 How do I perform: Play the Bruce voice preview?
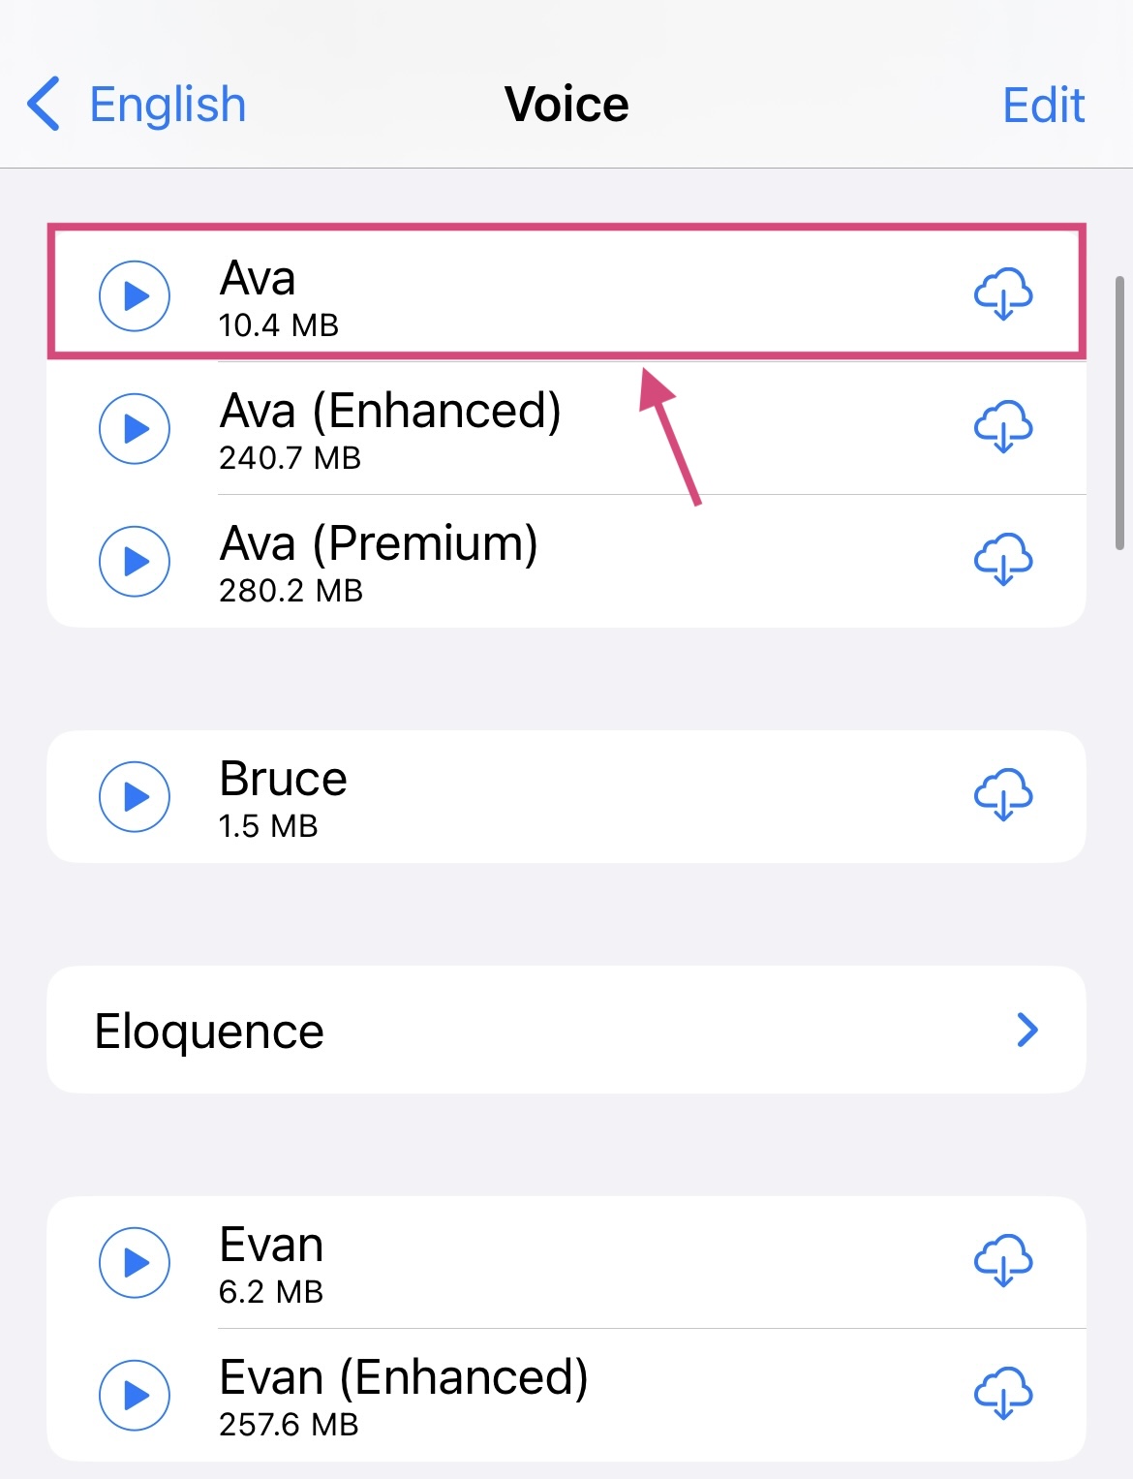coord(135,796)
